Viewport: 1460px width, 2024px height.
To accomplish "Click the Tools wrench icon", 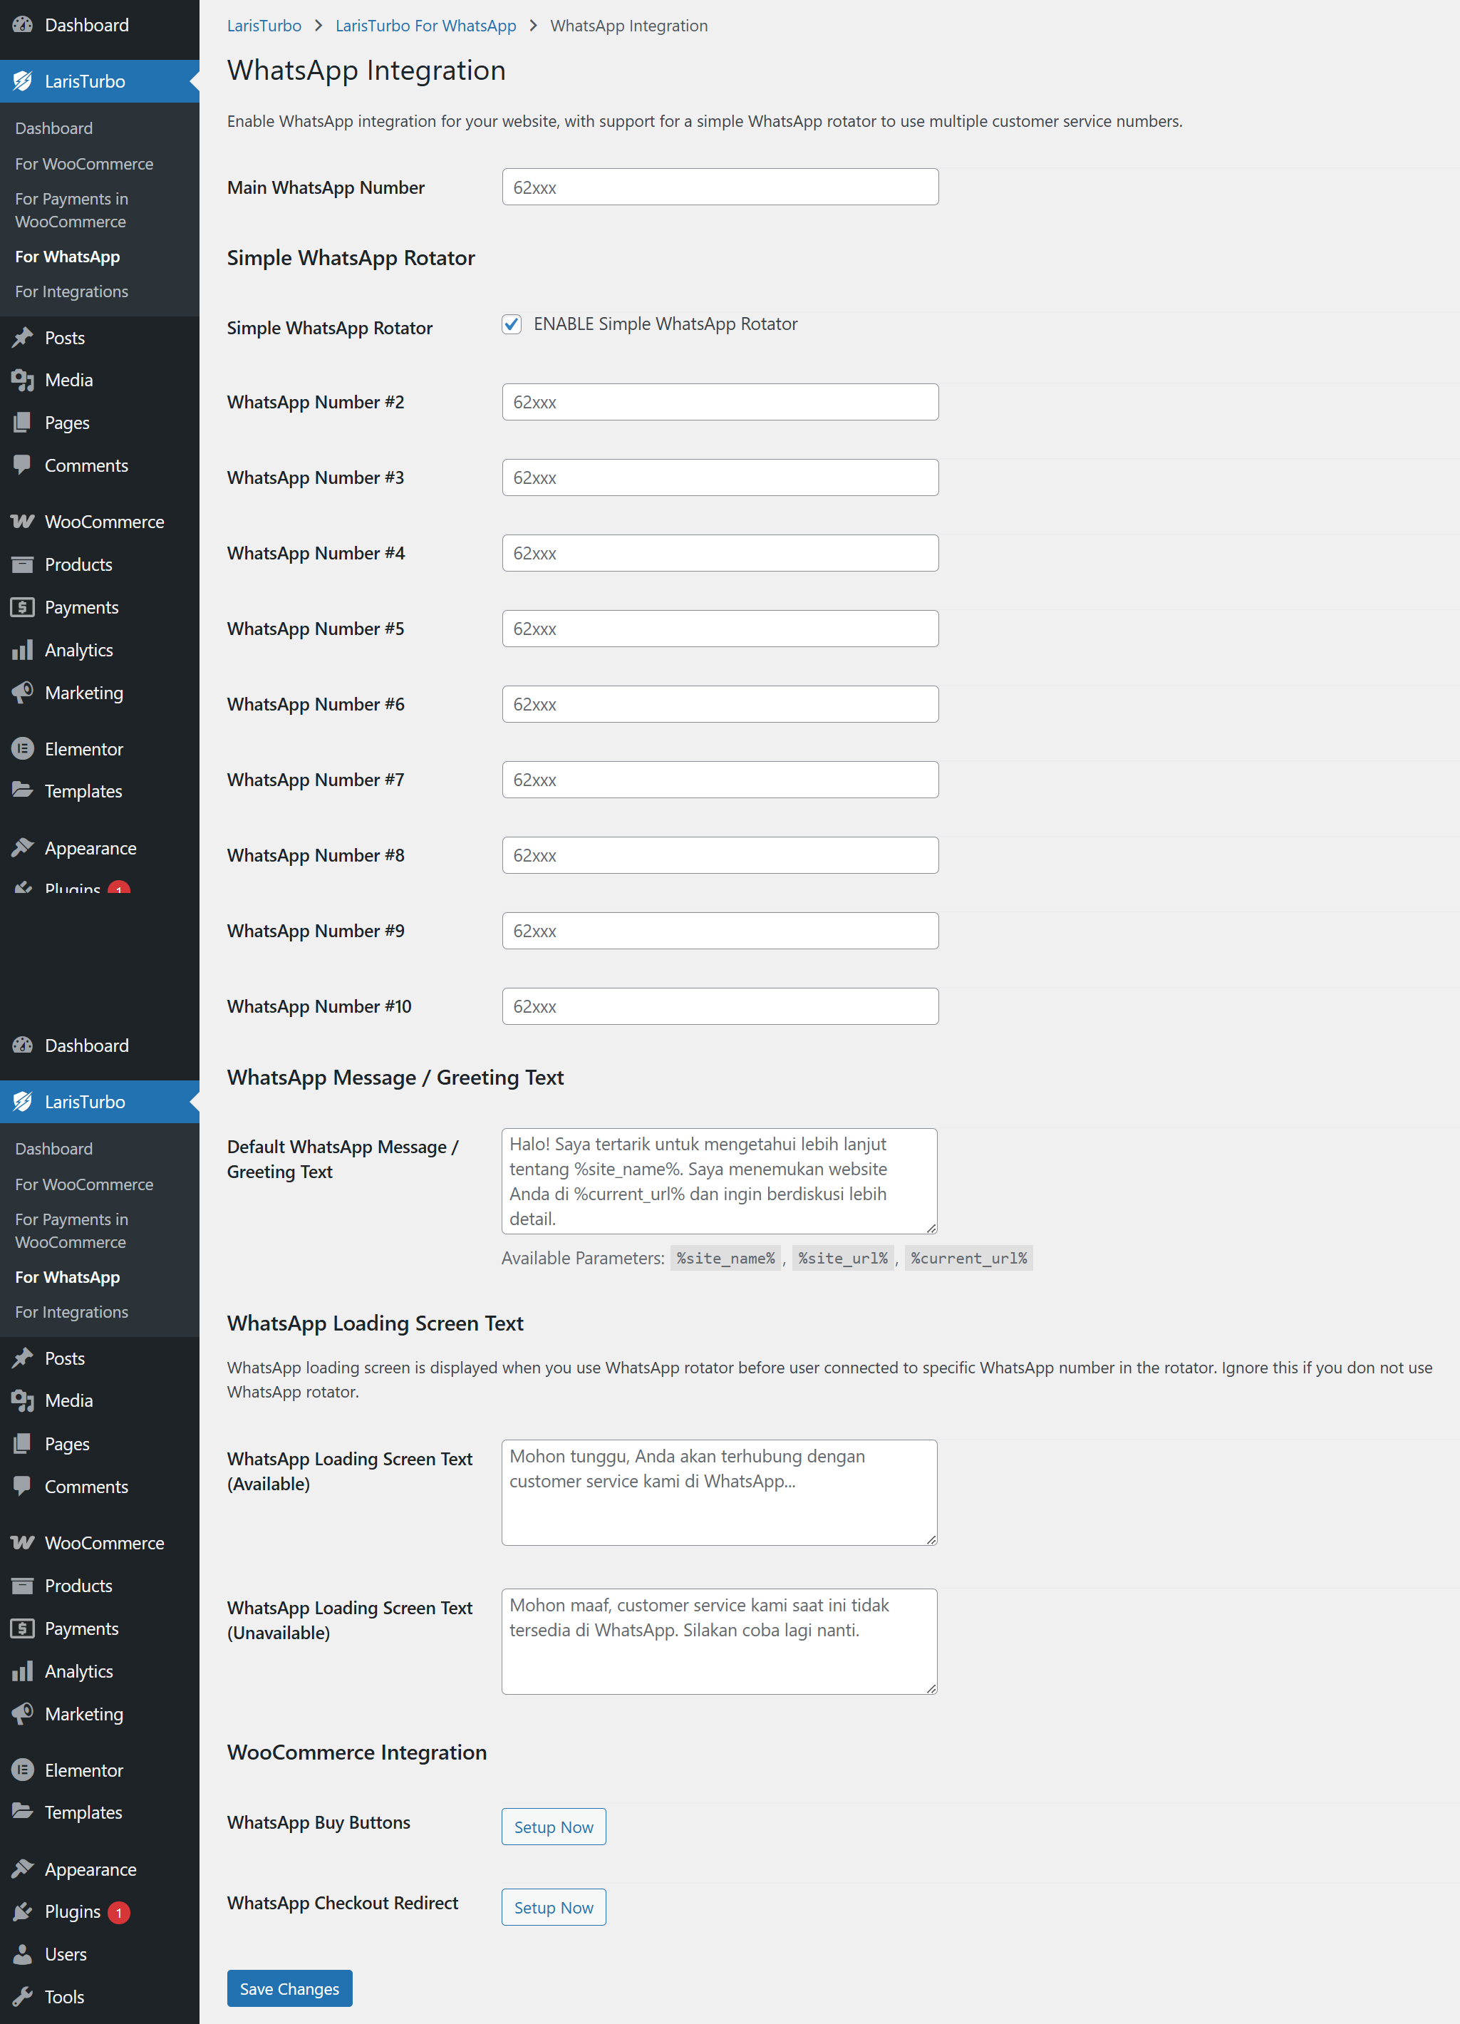I will point(22,1996).
